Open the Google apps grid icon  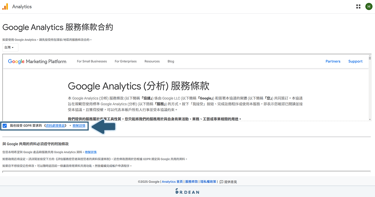(358, 7)
